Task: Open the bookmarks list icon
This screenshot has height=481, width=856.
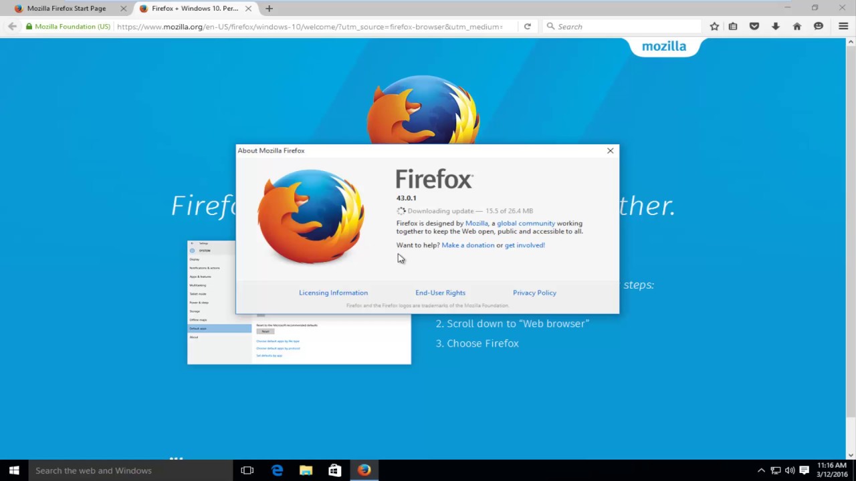Action: (x=733, y=27)
